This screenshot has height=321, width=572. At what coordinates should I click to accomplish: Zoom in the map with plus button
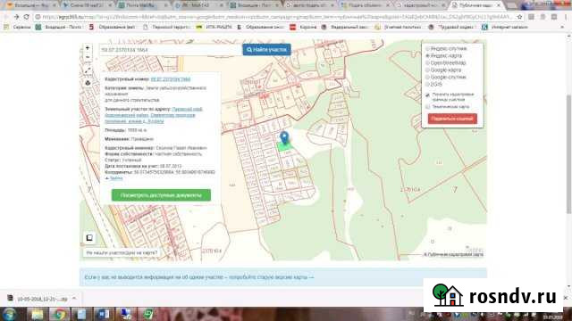click(88, 47)
